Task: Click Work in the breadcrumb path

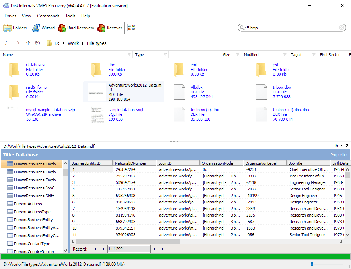Action: 73,43
